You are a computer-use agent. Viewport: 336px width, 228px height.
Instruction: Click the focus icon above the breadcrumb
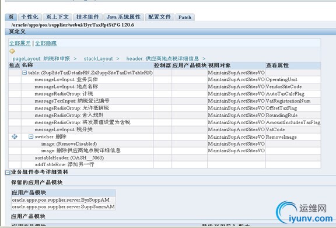tap(12, 51)
